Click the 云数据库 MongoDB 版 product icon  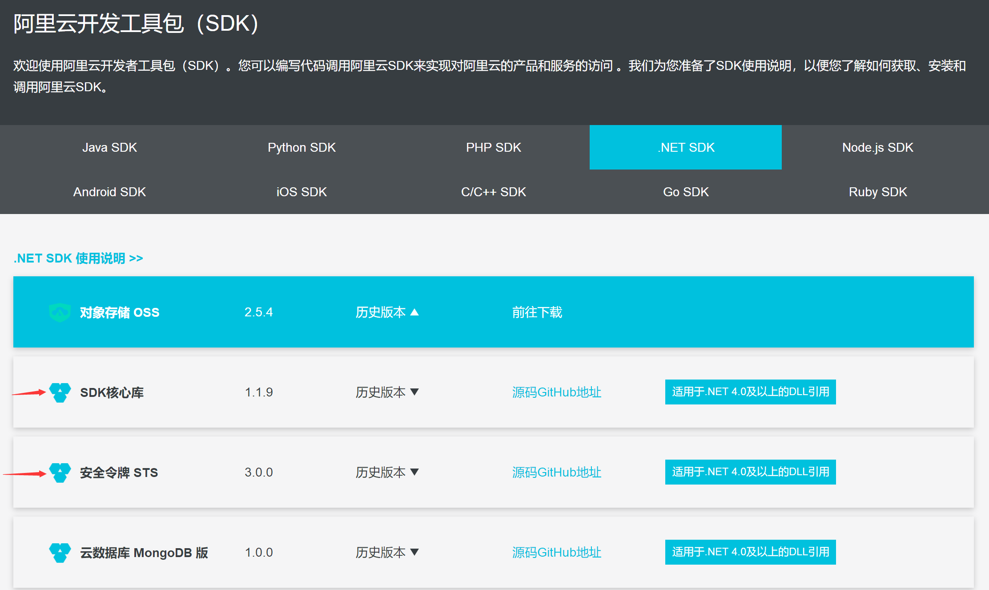(x=60, y=553)
